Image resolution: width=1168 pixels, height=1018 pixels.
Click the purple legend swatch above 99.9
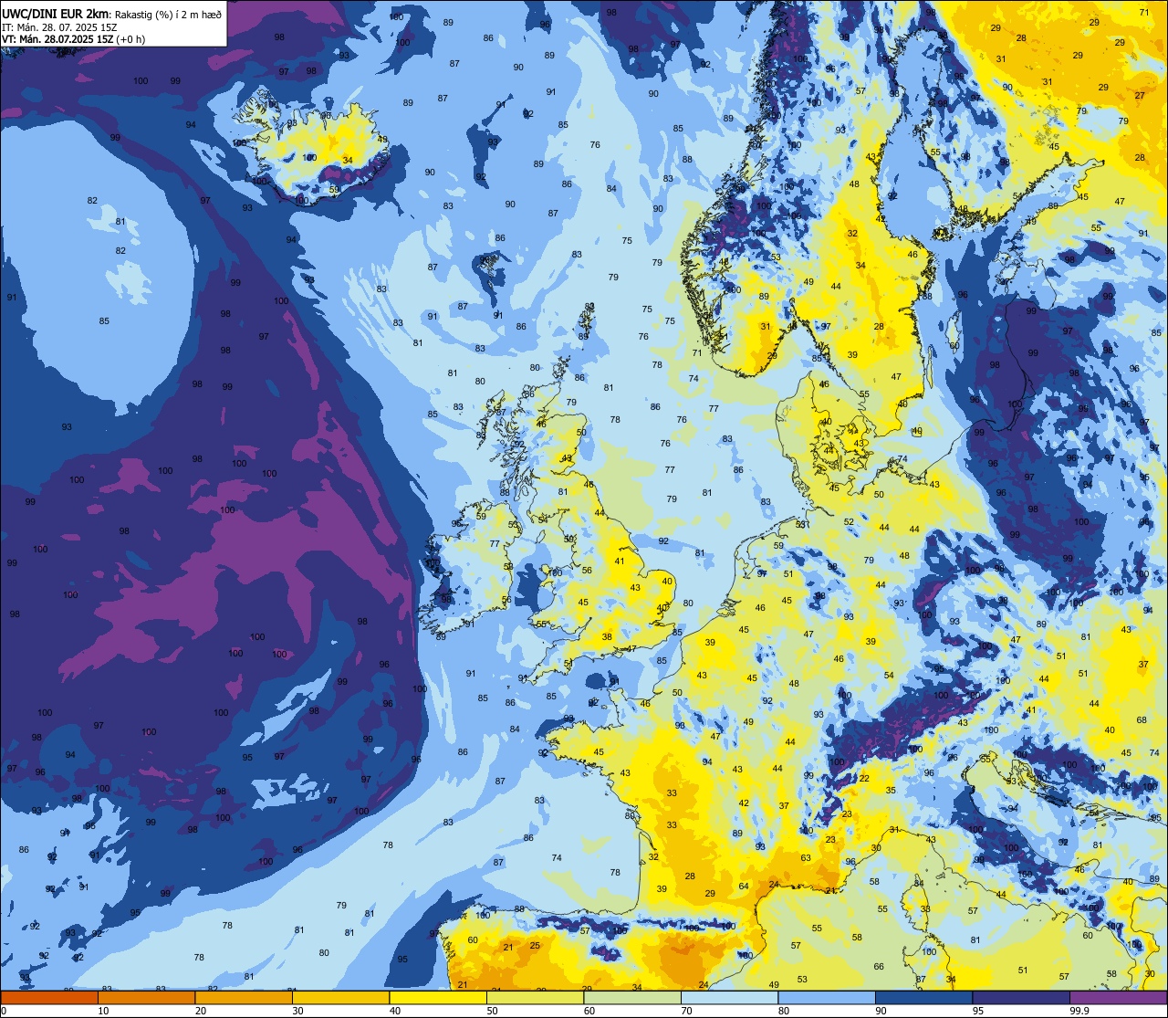[1118, 997]
